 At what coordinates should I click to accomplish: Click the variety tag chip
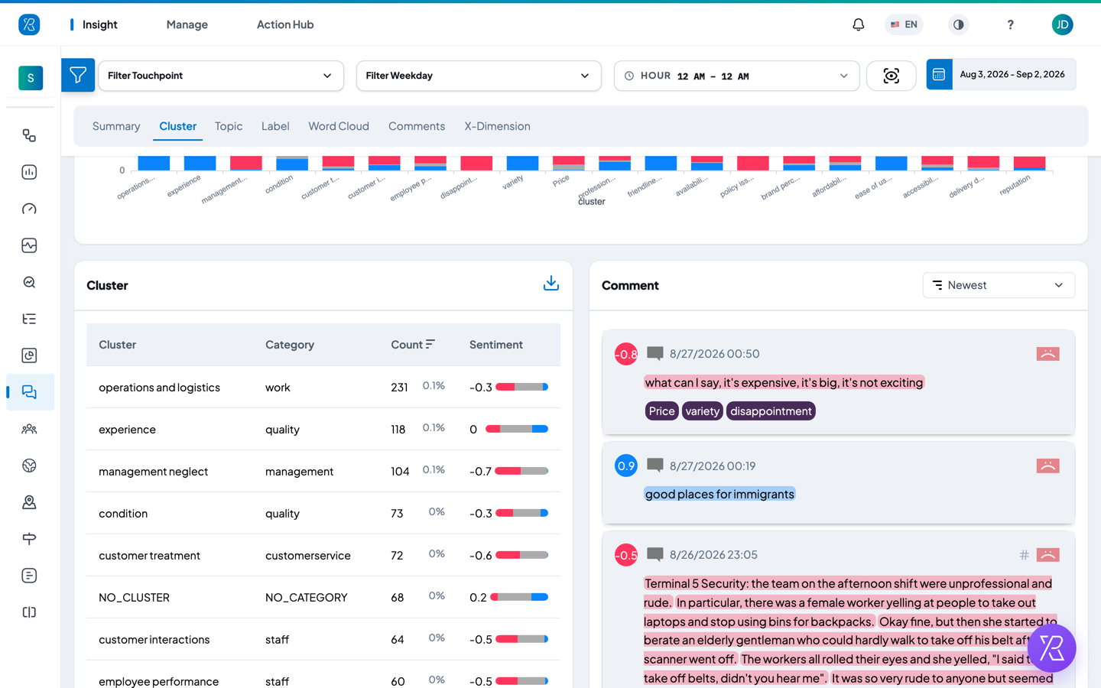click(x=703, y=411)
